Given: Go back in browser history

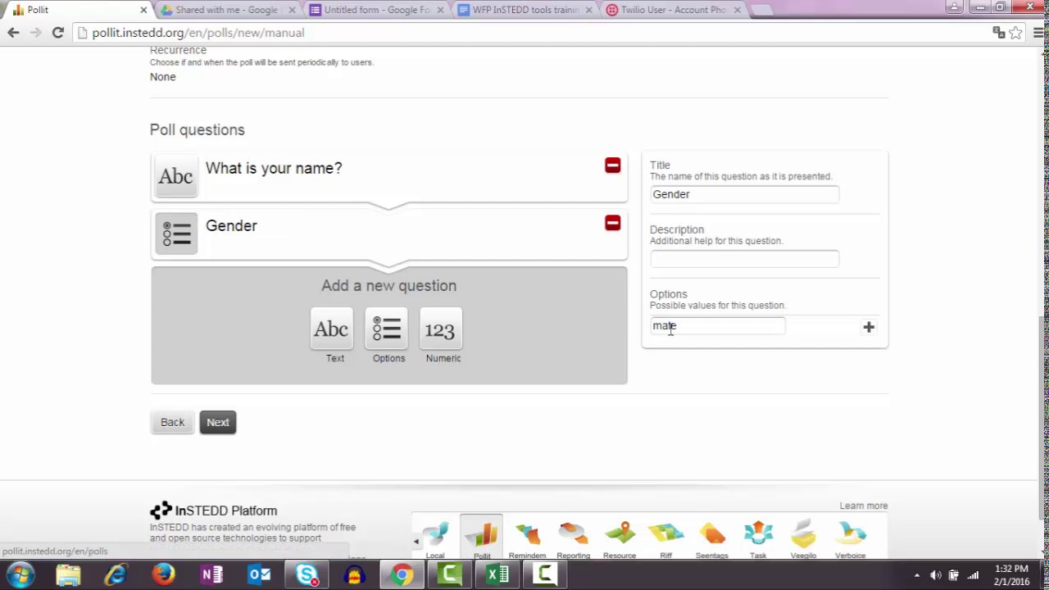Looking at the screenshot, I should 13,33.
